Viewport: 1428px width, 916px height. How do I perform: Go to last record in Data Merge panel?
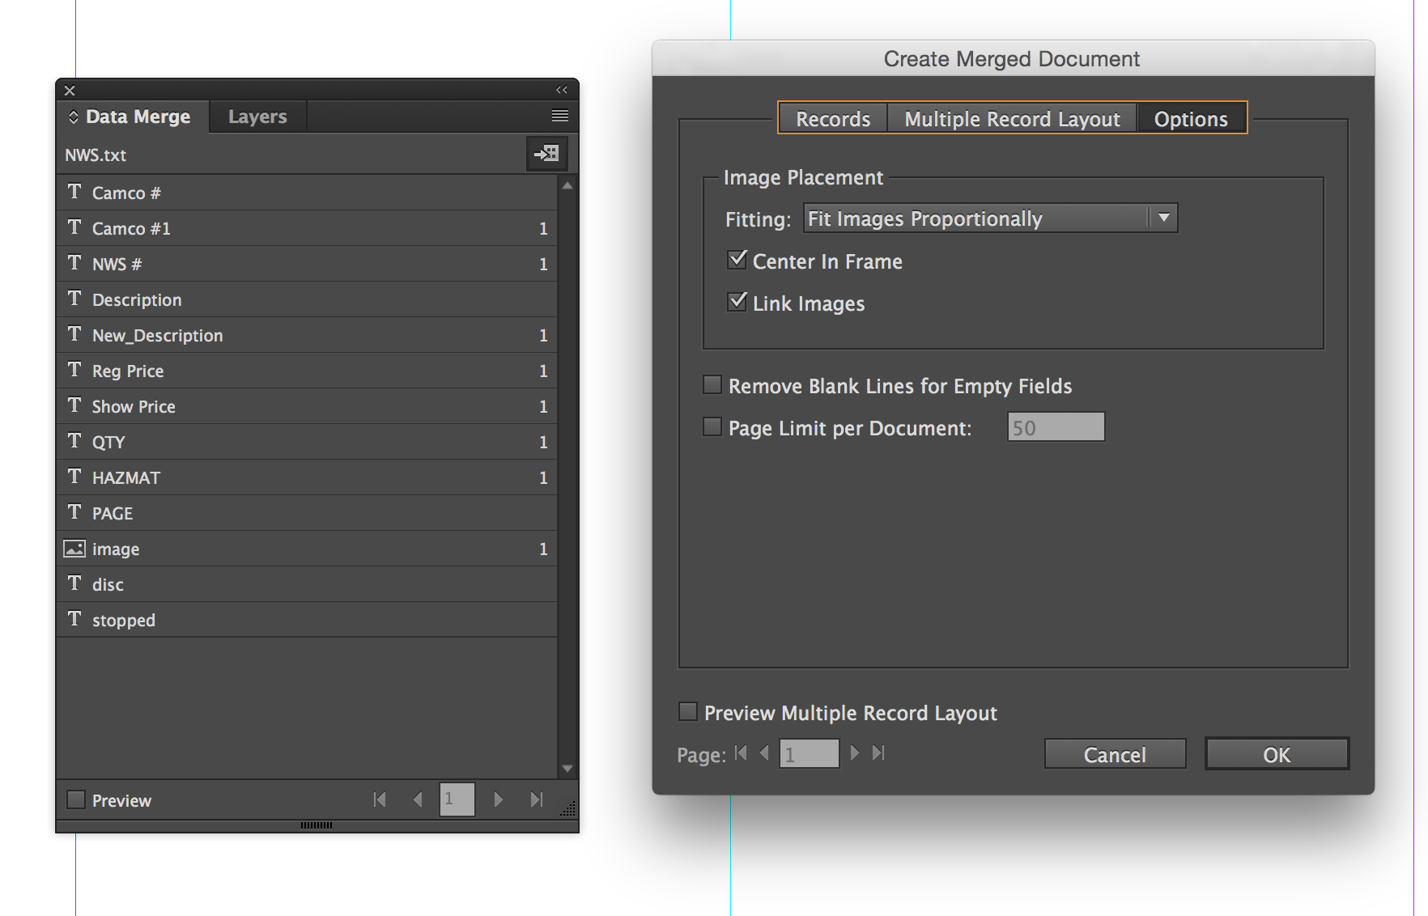point(536,799)
